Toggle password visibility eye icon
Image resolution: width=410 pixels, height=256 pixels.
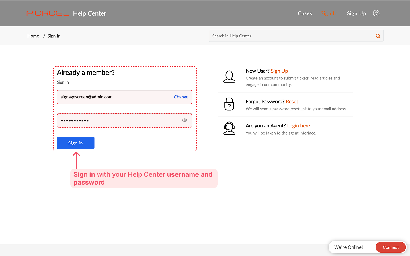[x=184, y=120]
